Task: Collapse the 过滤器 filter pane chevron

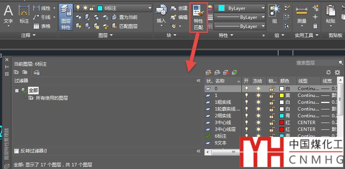Action: tap(198, 81)
